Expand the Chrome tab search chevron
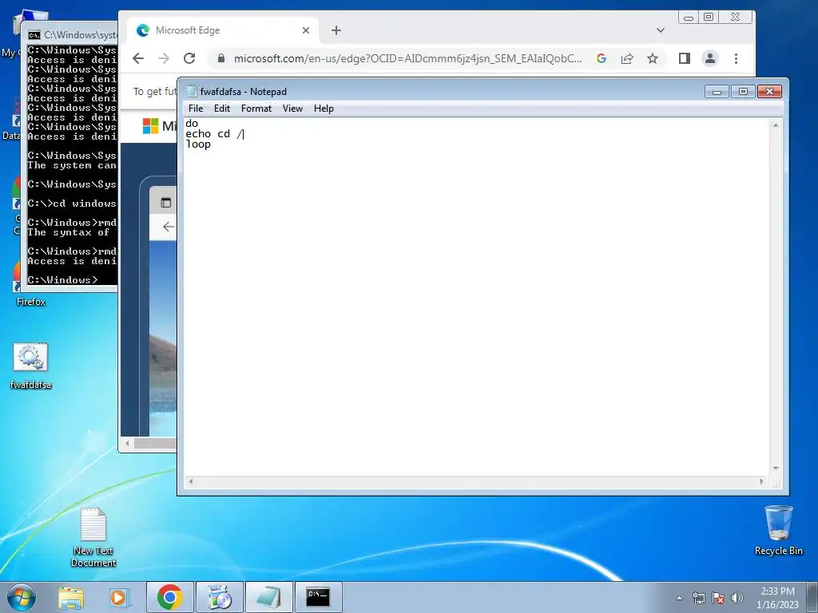This screenshot has height=613, width=818. [661, 30]
